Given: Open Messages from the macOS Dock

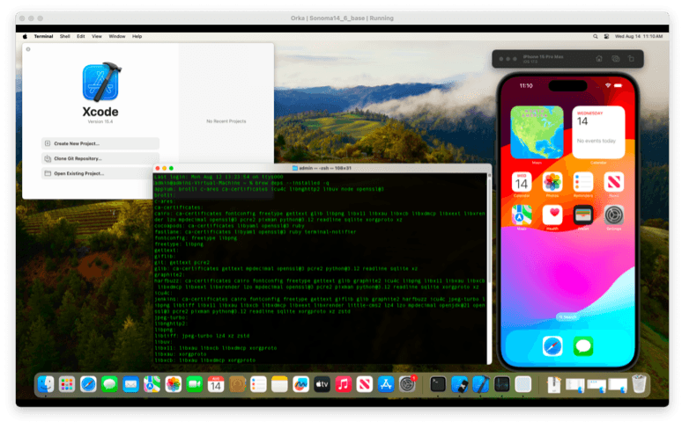Looking at the screenshot, I should pyautogui.click(x=109, y=385).
